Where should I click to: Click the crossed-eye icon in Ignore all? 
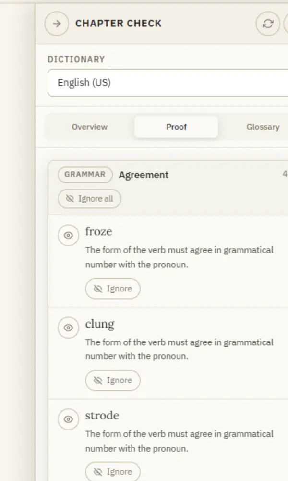coord(70,199)
